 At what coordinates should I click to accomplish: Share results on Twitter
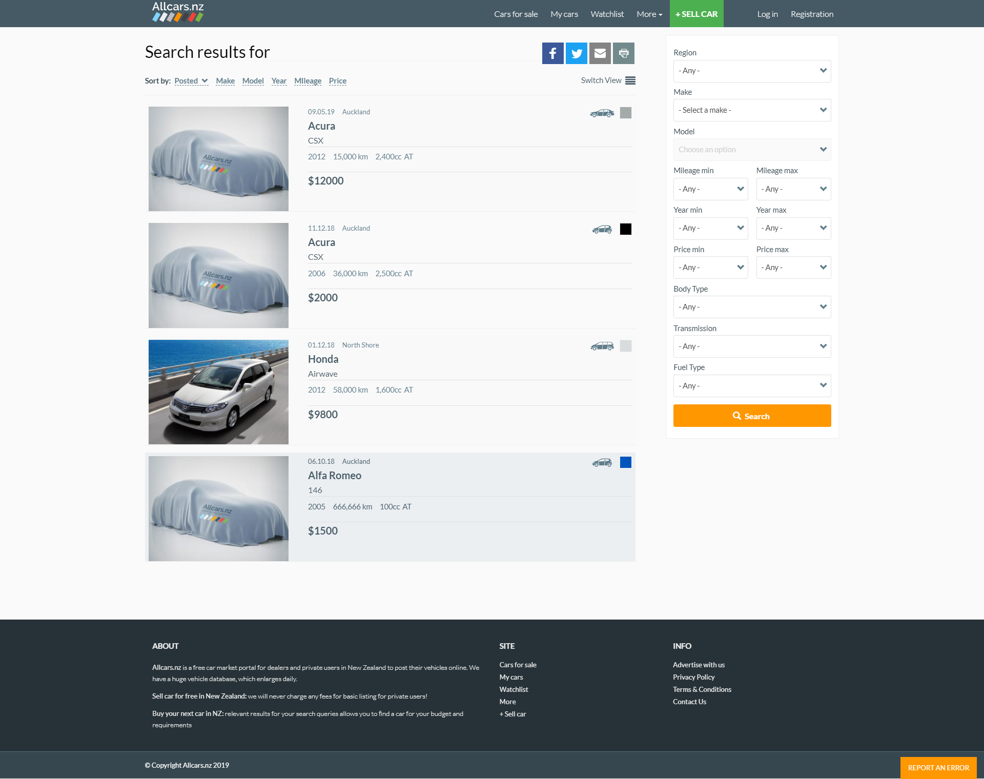tap(576, 53)
